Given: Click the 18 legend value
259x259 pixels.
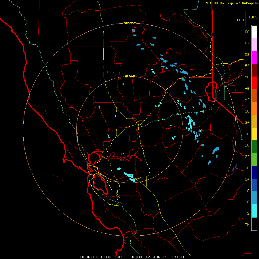Looking at the screenshot, I should click(247, 168).
